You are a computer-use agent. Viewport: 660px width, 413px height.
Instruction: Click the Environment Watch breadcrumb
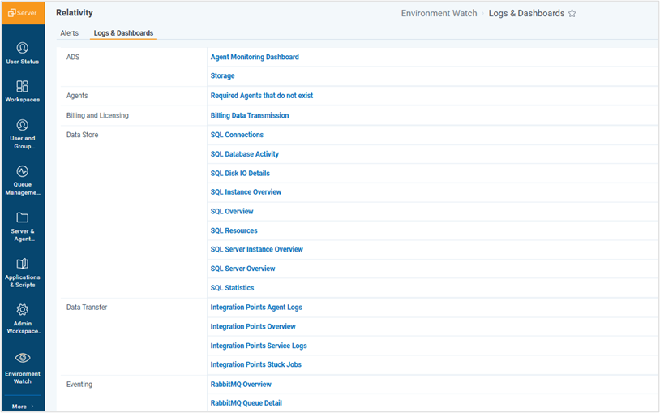(x=439, y=14)
